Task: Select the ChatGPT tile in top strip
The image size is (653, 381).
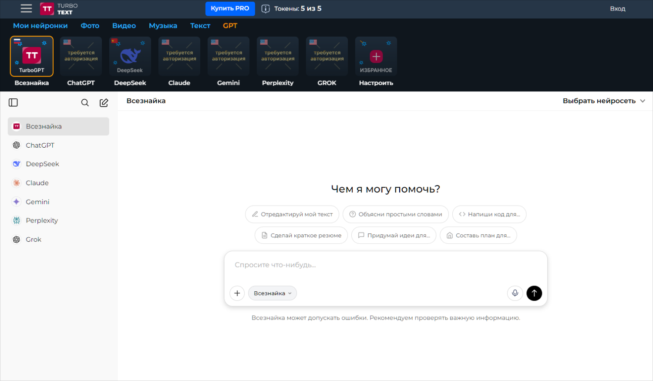Action: (x=81, y=57)
